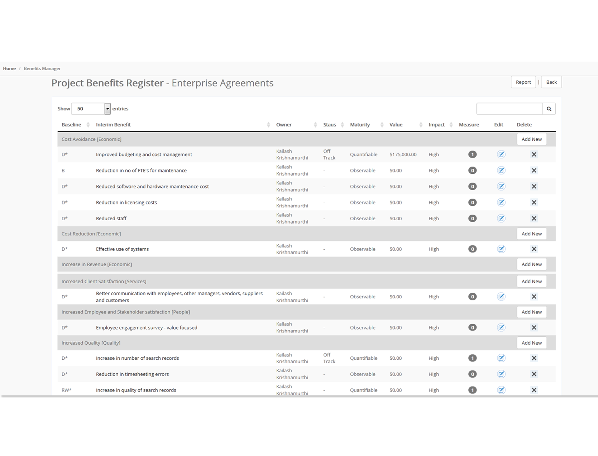Open measure badge for Reduced staff row
Screen dimensions: 598x456
point(472,219)
